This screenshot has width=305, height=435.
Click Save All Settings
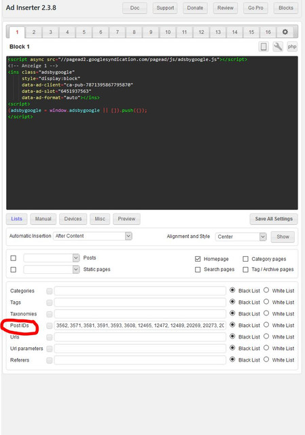pos(274,219)
